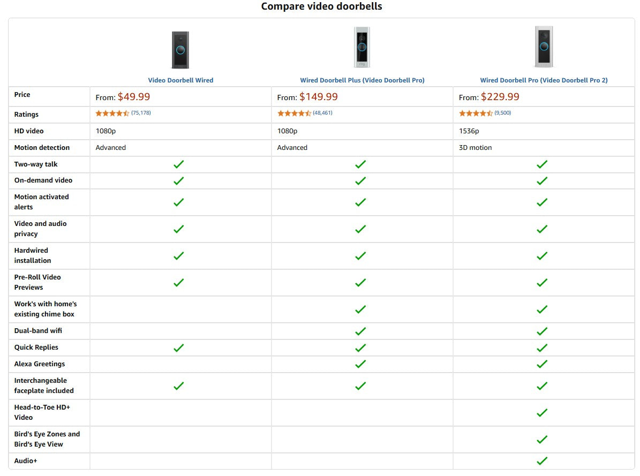
Task: Click the Head-to-Toe HD+ Video checkmark
Action: click(x=541, y=412)
